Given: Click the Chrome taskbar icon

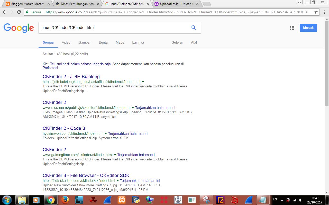Looking at the screenshot, I should [x=51, y=200].
